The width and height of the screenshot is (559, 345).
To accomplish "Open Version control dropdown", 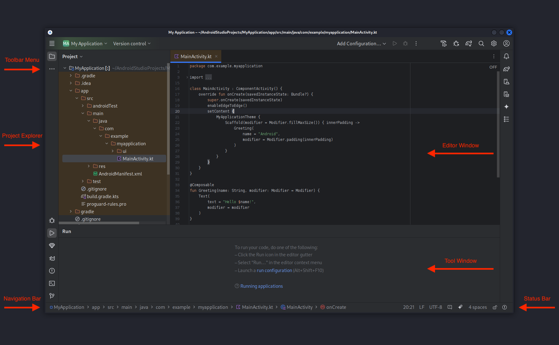I will 132,43.
